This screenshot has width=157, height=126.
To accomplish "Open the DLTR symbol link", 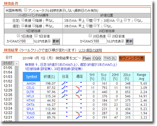I will tap(30, 92).
